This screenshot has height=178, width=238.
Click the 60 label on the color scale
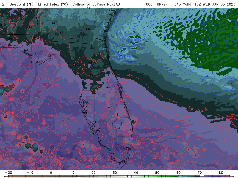[178, 173]
